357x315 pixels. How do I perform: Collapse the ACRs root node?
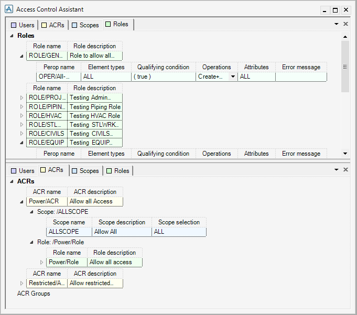coord(12,181)
